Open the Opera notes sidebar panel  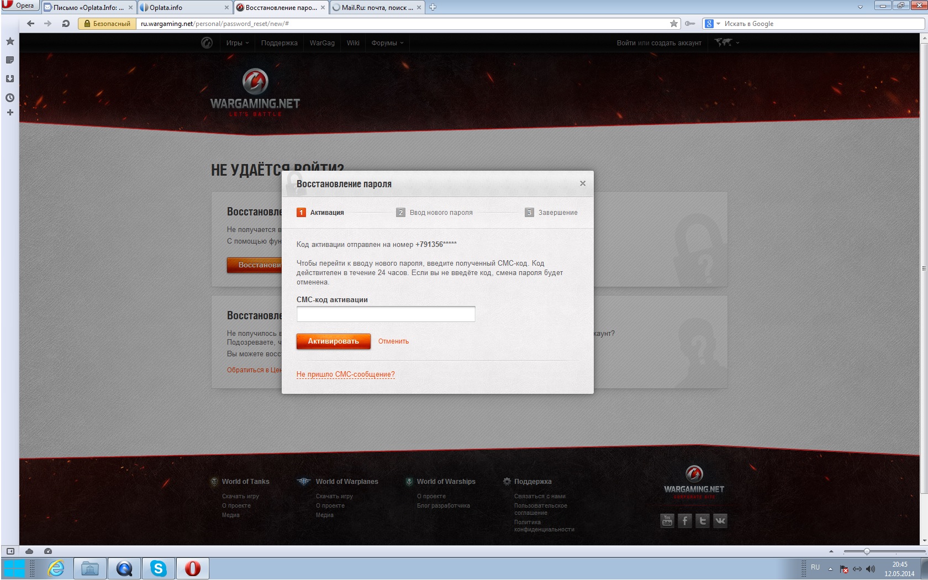10,60
